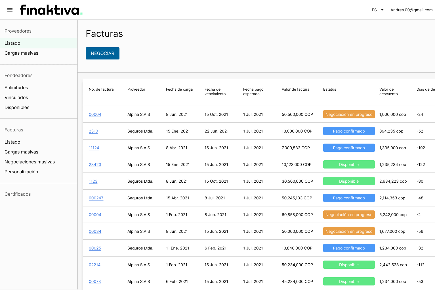Screen dimensions: 435x290
Task: Go to Solicitudes in Fondeadores
Action: (x=16, y=88)
